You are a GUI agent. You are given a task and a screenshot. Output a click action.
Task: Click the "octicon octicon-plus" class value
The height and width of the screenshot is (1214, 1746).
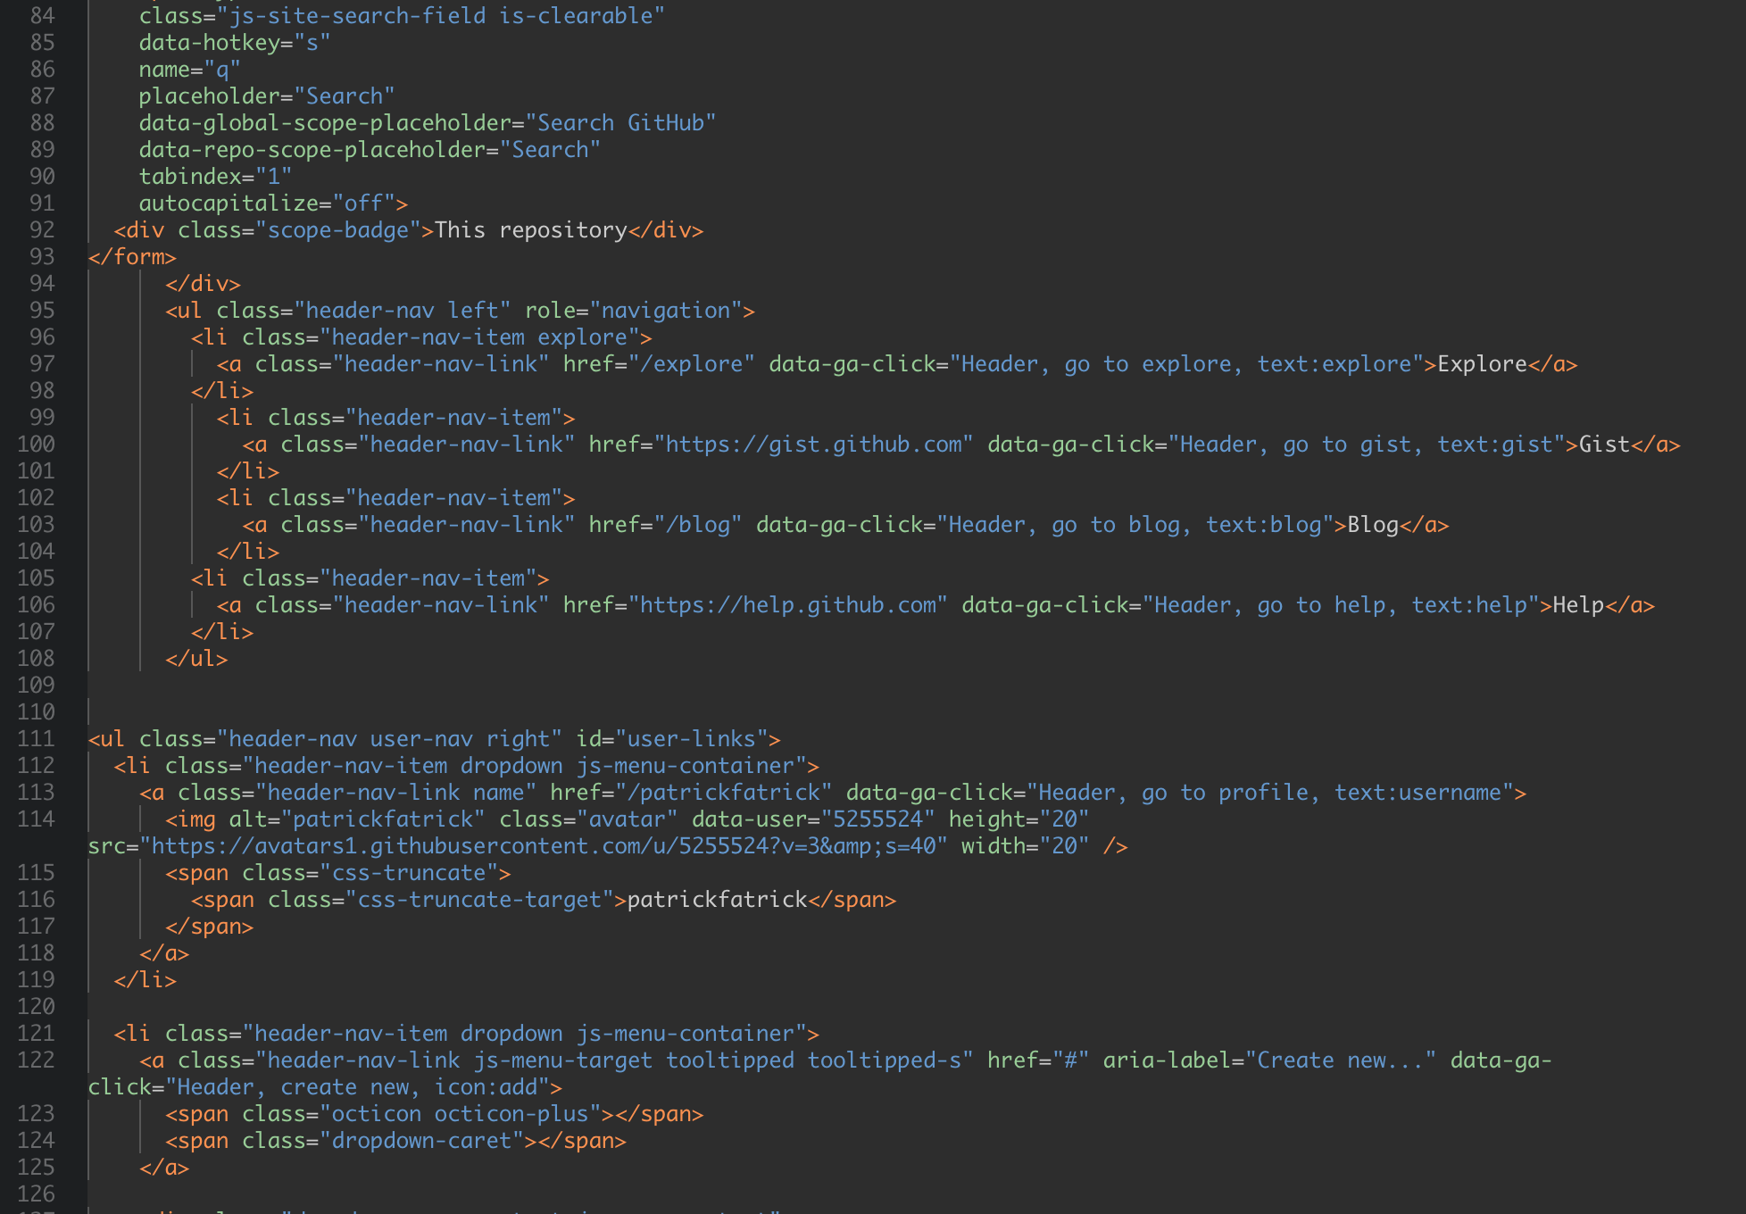pos(460,1114)
